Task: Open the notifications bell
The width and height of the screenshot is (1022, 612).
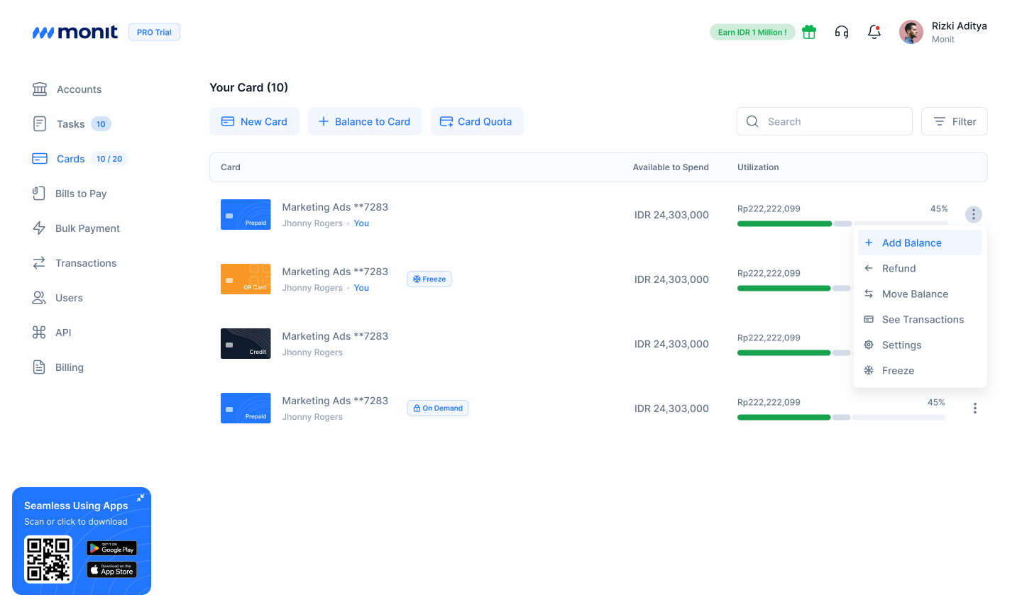Action: [x=874, y=32]
